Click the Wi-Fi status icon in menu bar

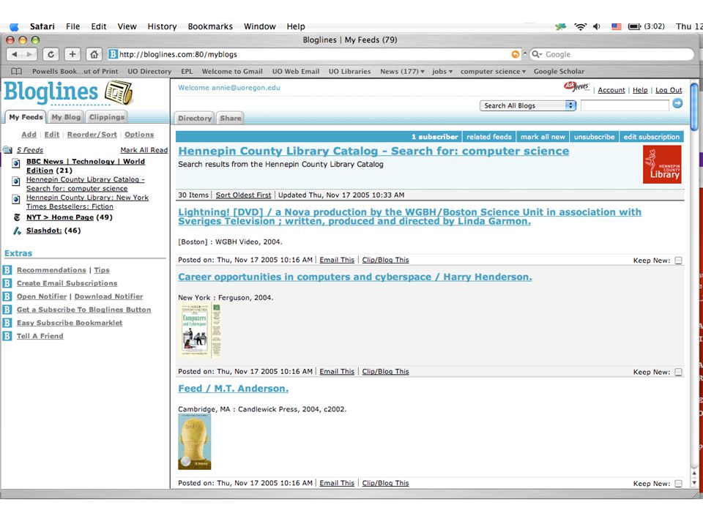(x=580, y=26)
